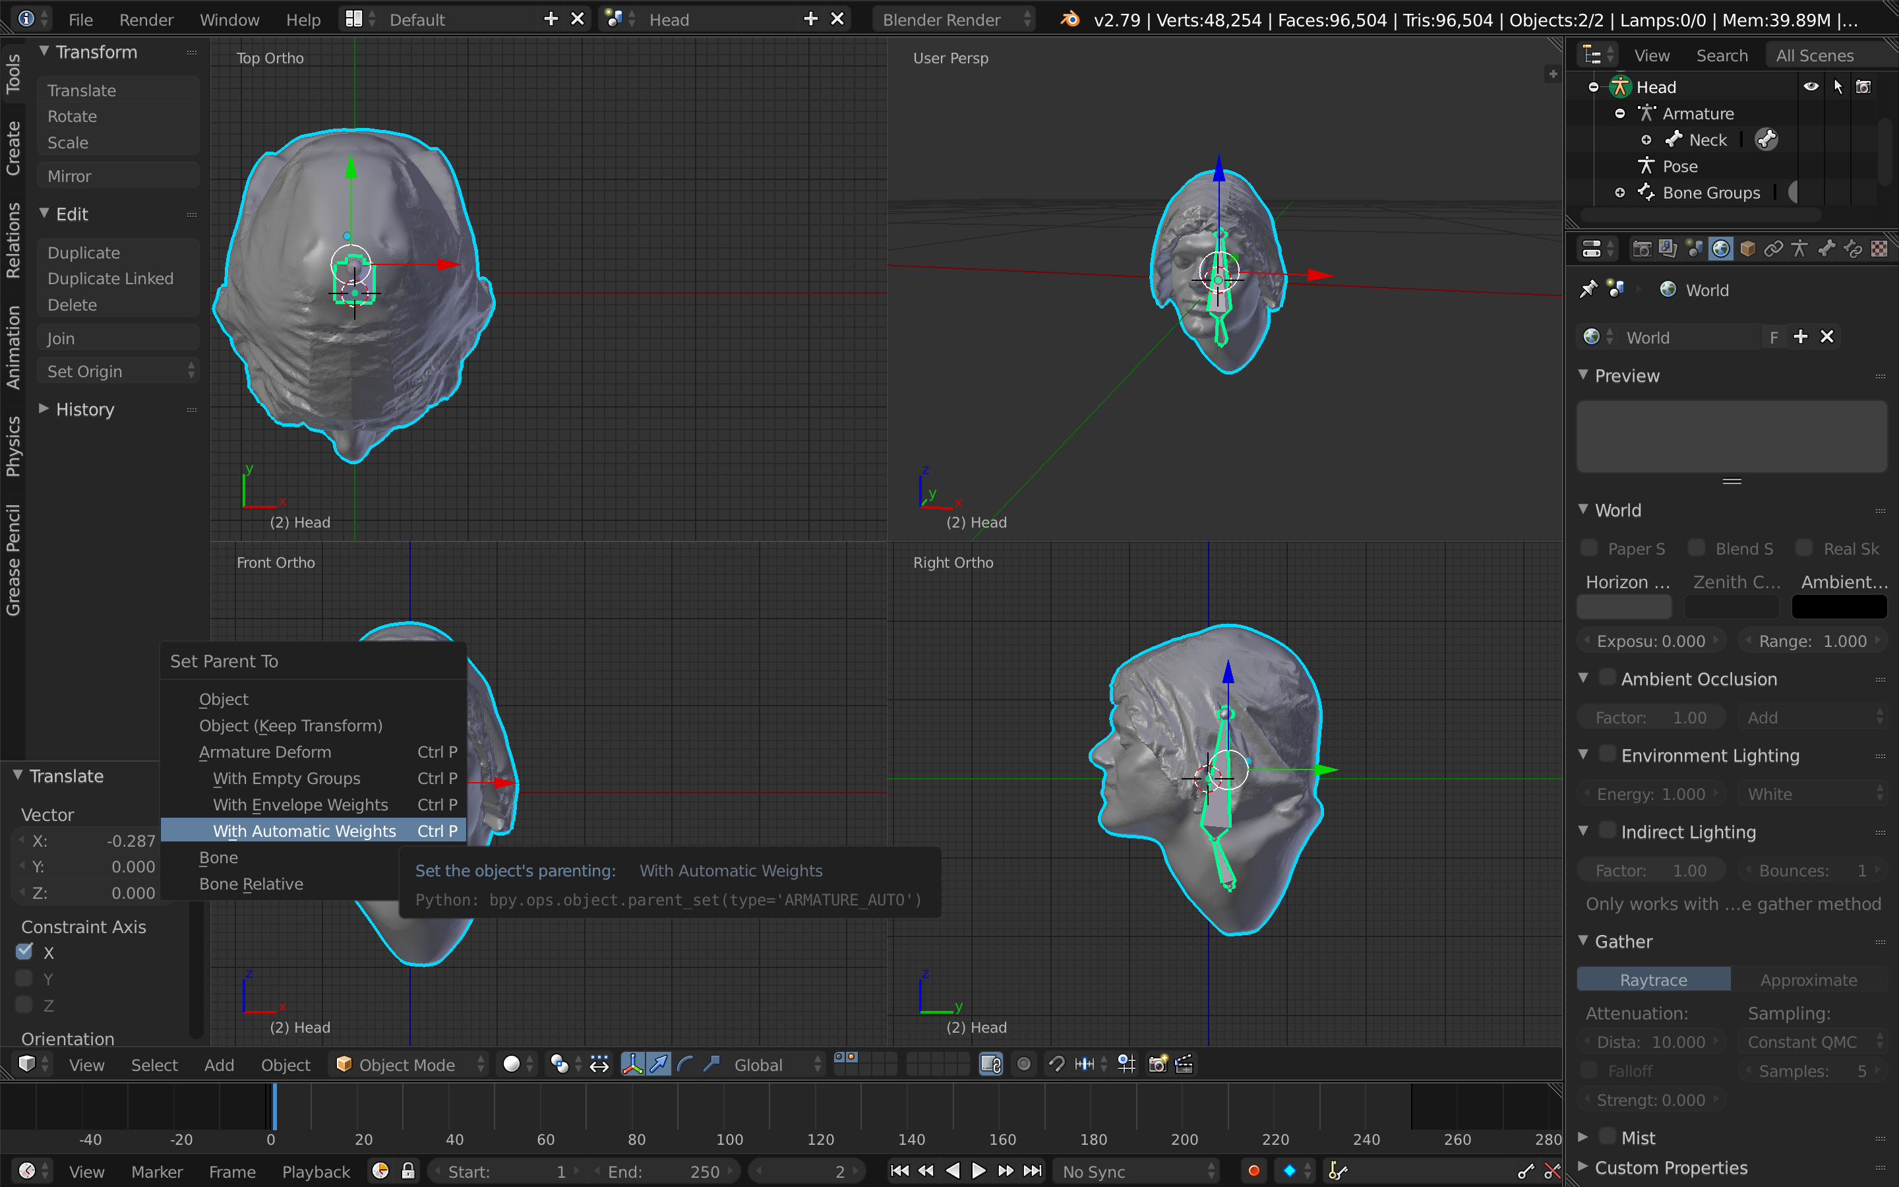Open the Armature data properties tab
Image resolution: width=1899 pixels, height=1187 pixels.
click(x=1800, y=250)
